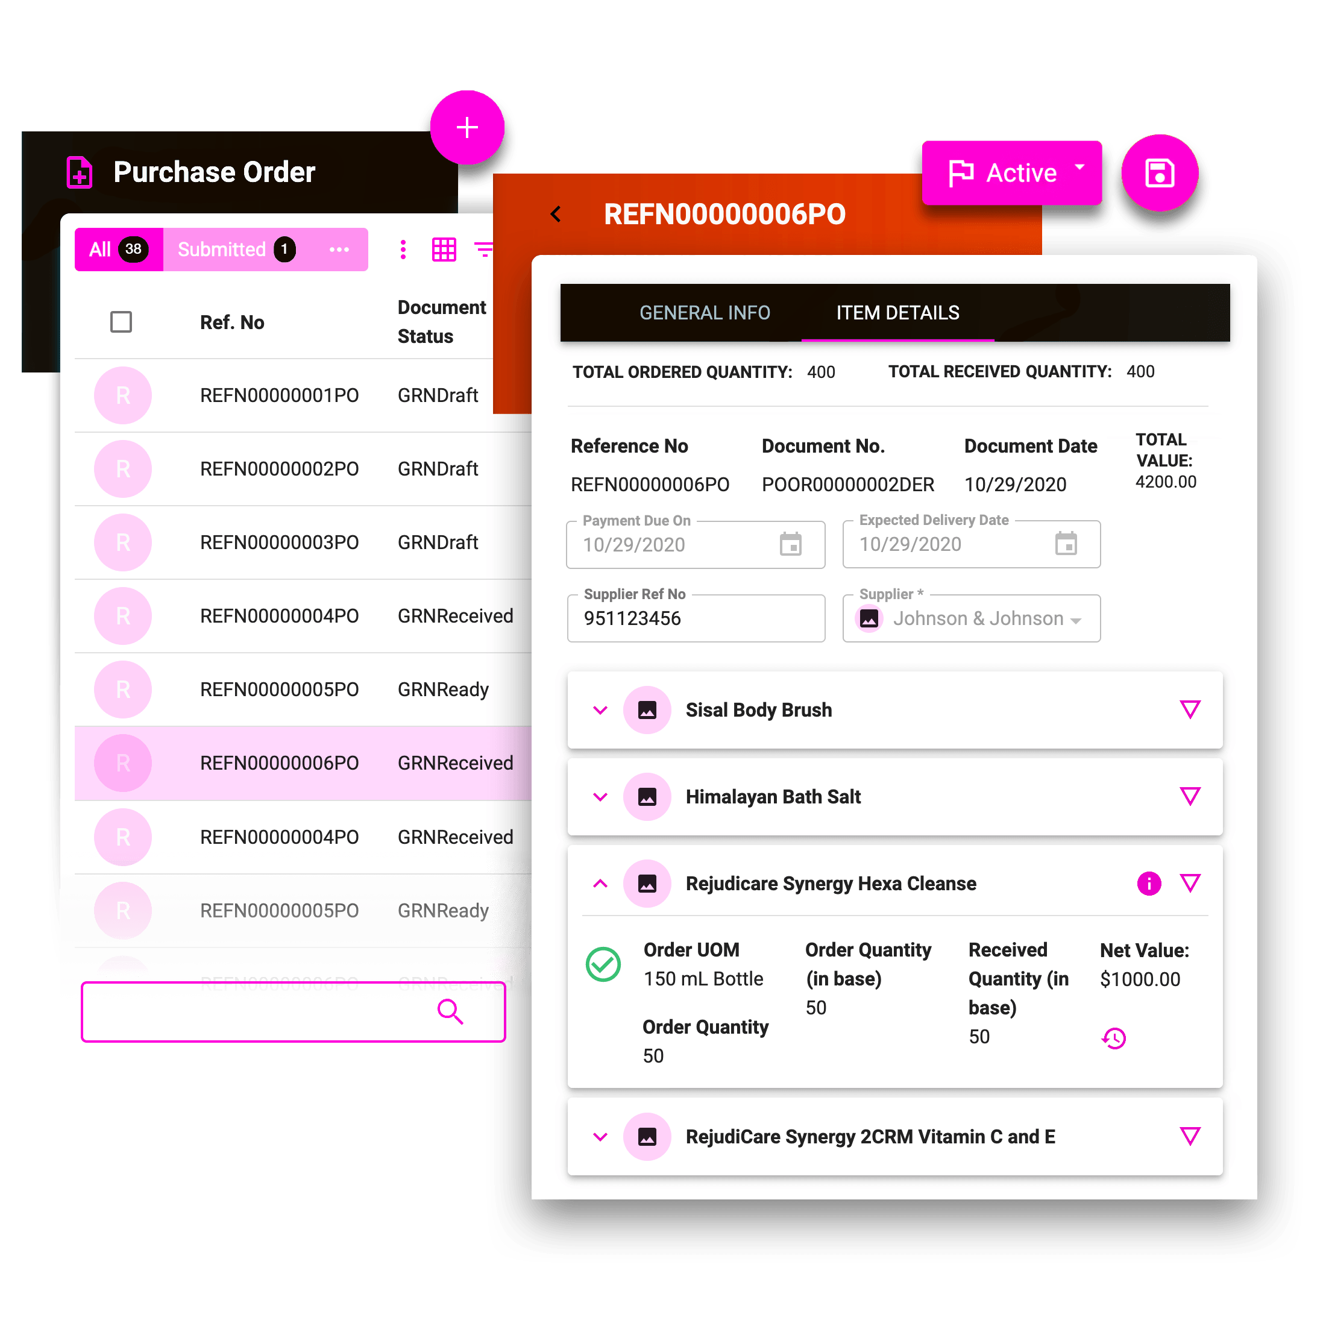This screenshot has height=1326, width=1326.
Task: Click the add new purchase order button
Action: (468, 125)
